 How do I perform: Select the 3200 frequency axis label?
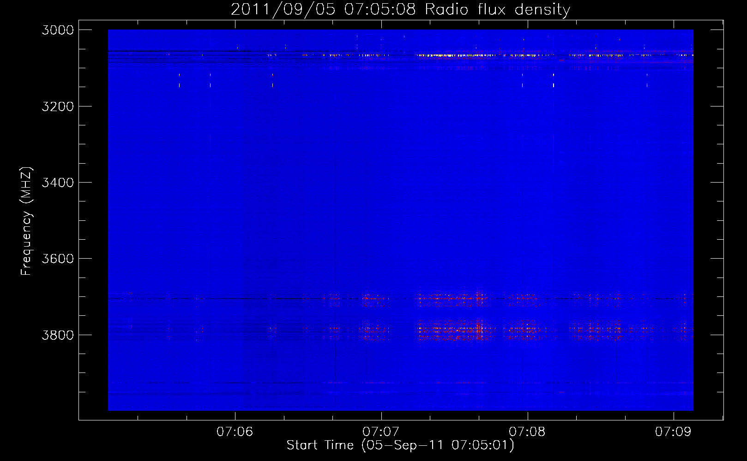58,106
